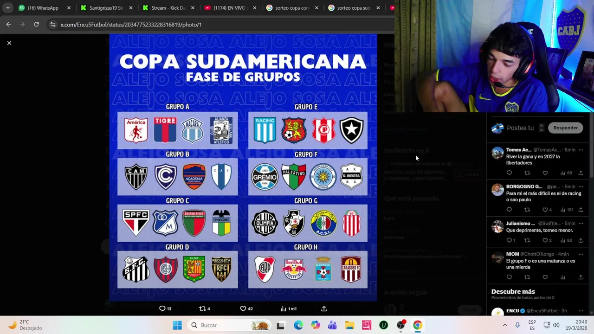The image size is (594, 334).
Task: Open the volume control in tray
Action: (556, 325)
